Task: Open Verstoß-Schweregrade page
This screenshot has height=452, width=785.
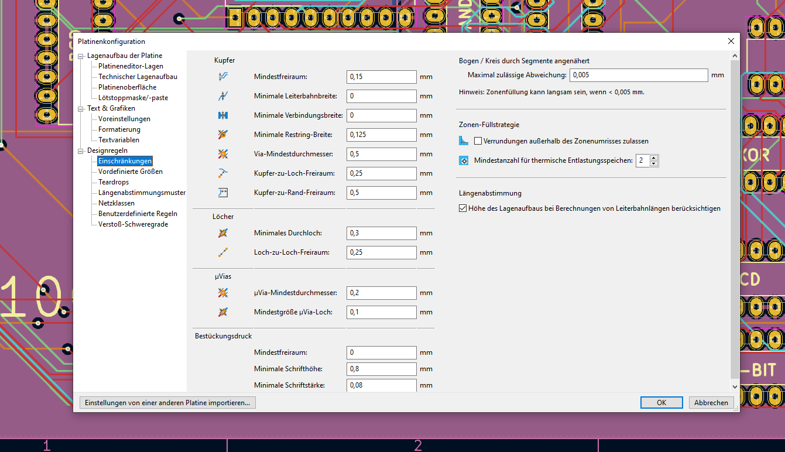Action: tap(133, 224)
